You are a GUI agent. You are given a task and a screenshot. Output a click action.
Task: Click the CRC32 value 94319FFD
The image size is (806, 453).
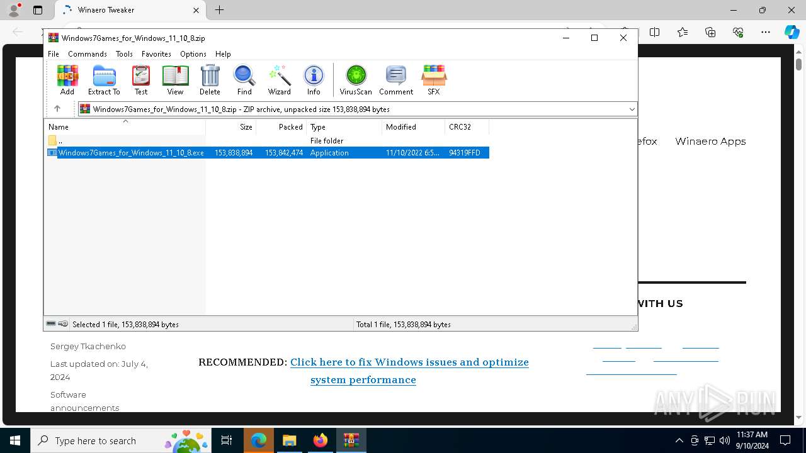pos(465,153)
